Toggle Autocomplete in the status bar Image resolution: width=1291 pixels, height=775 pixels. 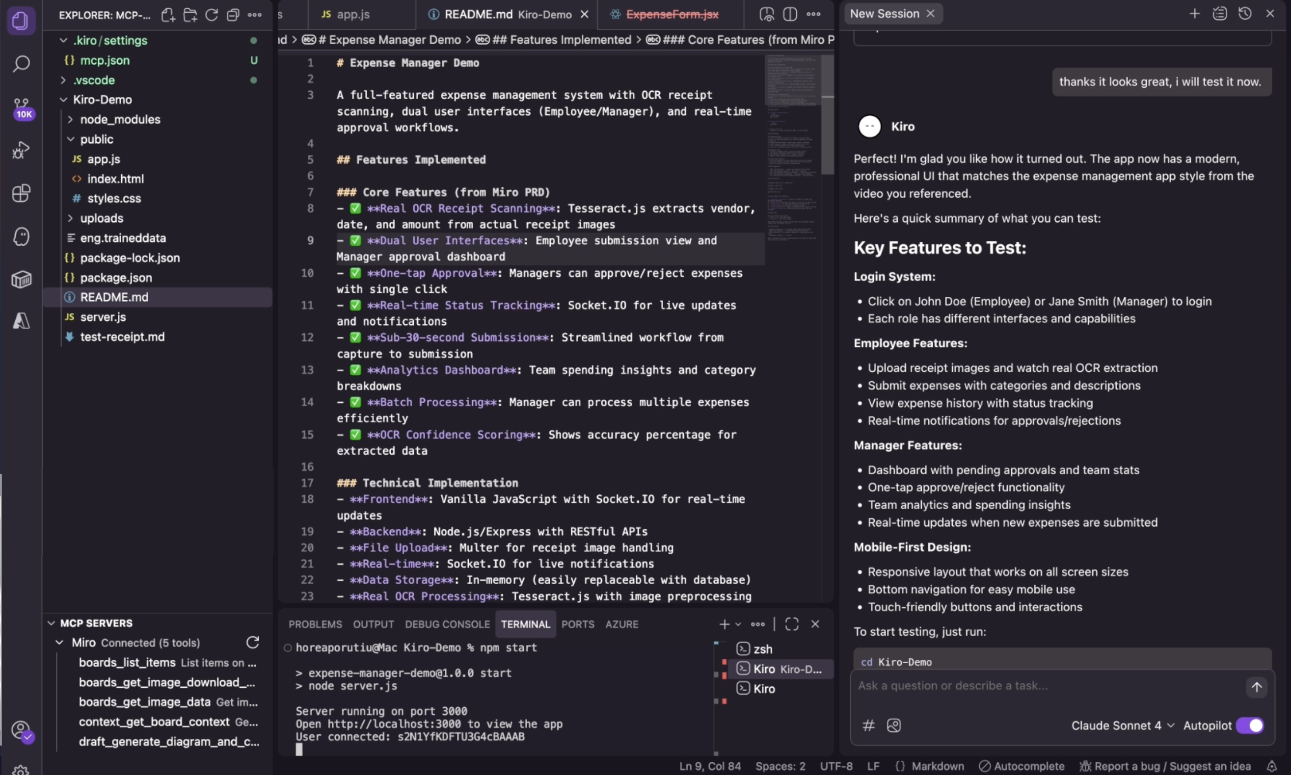click(x=1022, y=766)
